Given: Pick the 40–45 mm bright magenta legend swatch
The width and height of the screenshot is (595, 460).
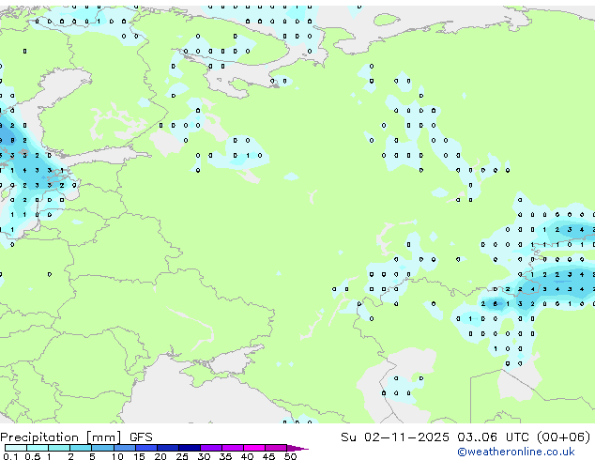Looking at the screenshot, I should (x=254, y=448).
